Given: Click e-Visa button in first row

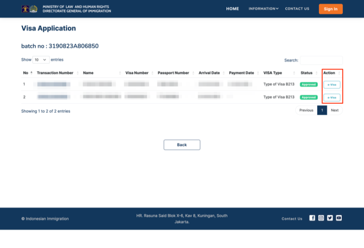Looking at the screenshot, I should tap(332, 85).
